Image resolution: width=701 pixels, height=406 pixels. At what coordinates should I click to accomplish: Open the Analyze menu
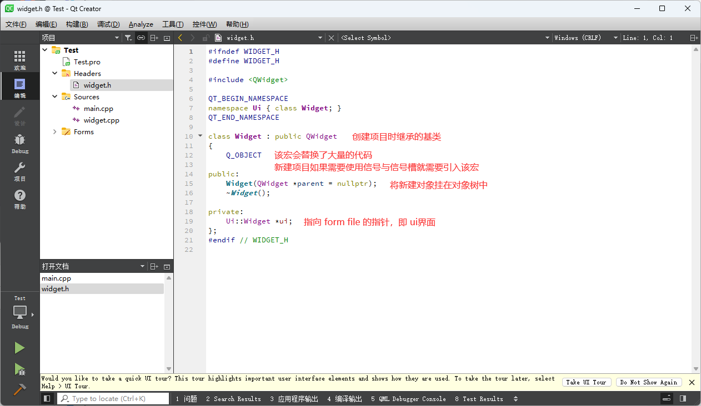(x=141, y=24)
